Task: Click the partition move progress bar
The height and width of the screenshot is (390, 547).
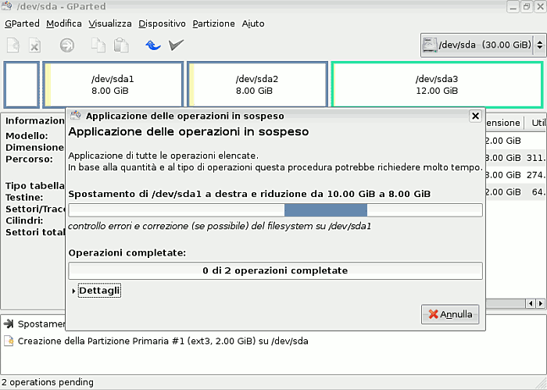Action: [x=275, y=209]
